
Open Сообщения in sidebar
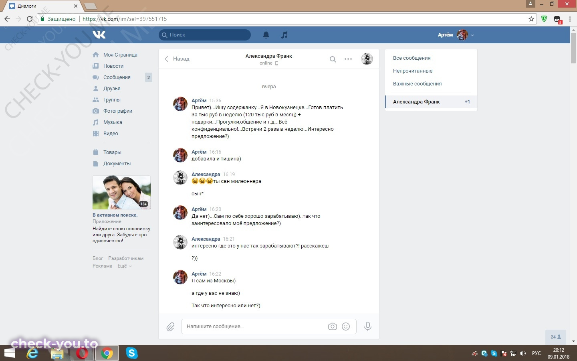click(x=117, y=77)
